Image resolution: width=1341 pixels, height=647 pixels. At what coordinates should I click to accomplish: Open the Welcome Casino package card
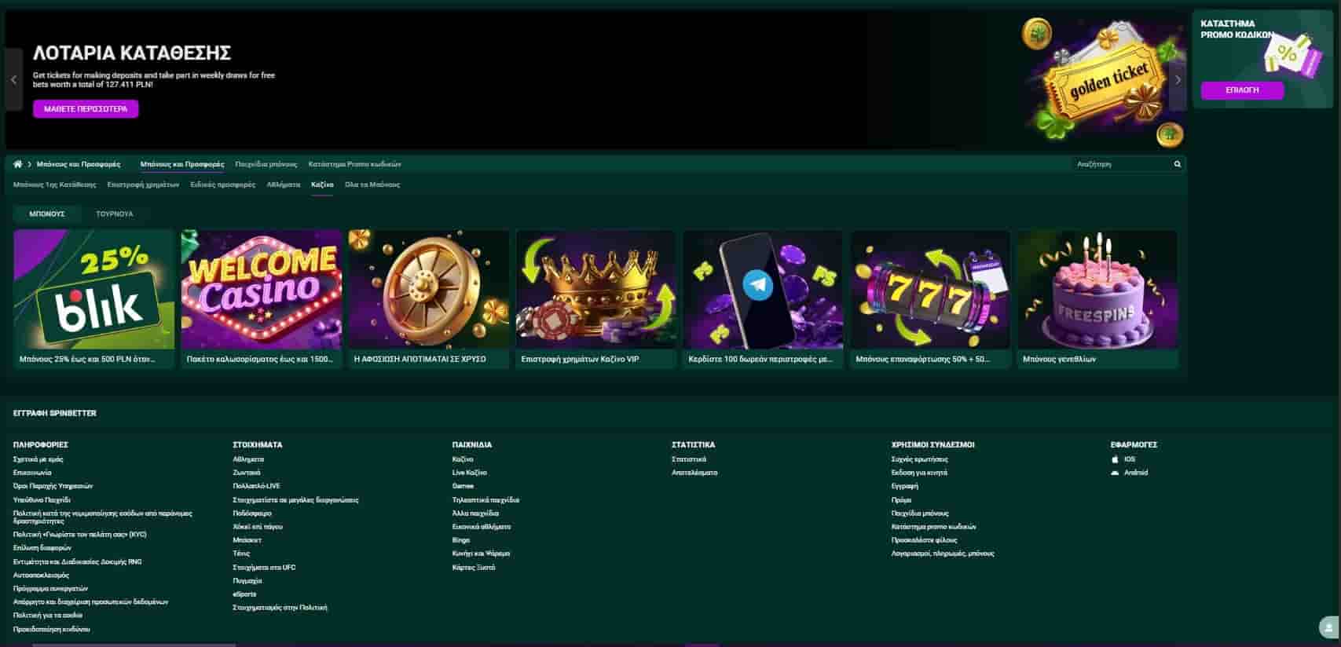262,299
